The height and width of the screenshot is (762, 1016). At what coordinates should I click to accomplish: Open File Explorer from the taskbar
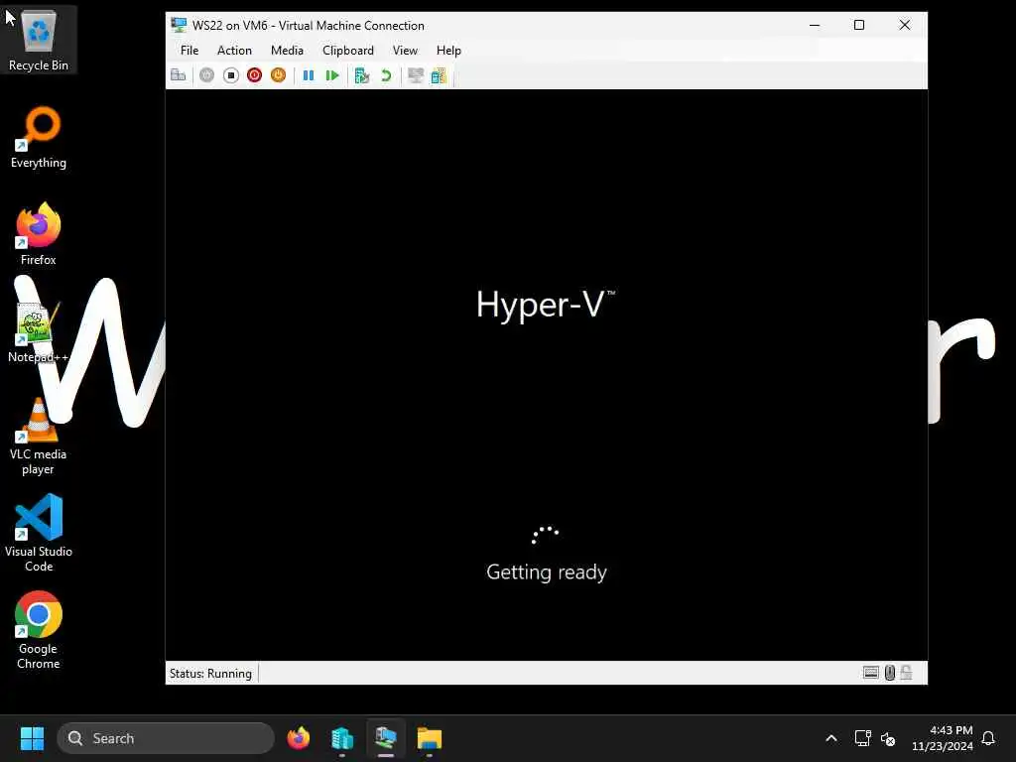[429, 738]
